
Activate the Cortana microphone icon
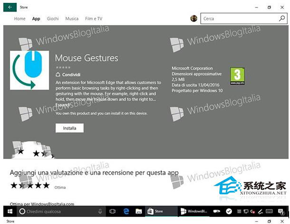(100, 211)
